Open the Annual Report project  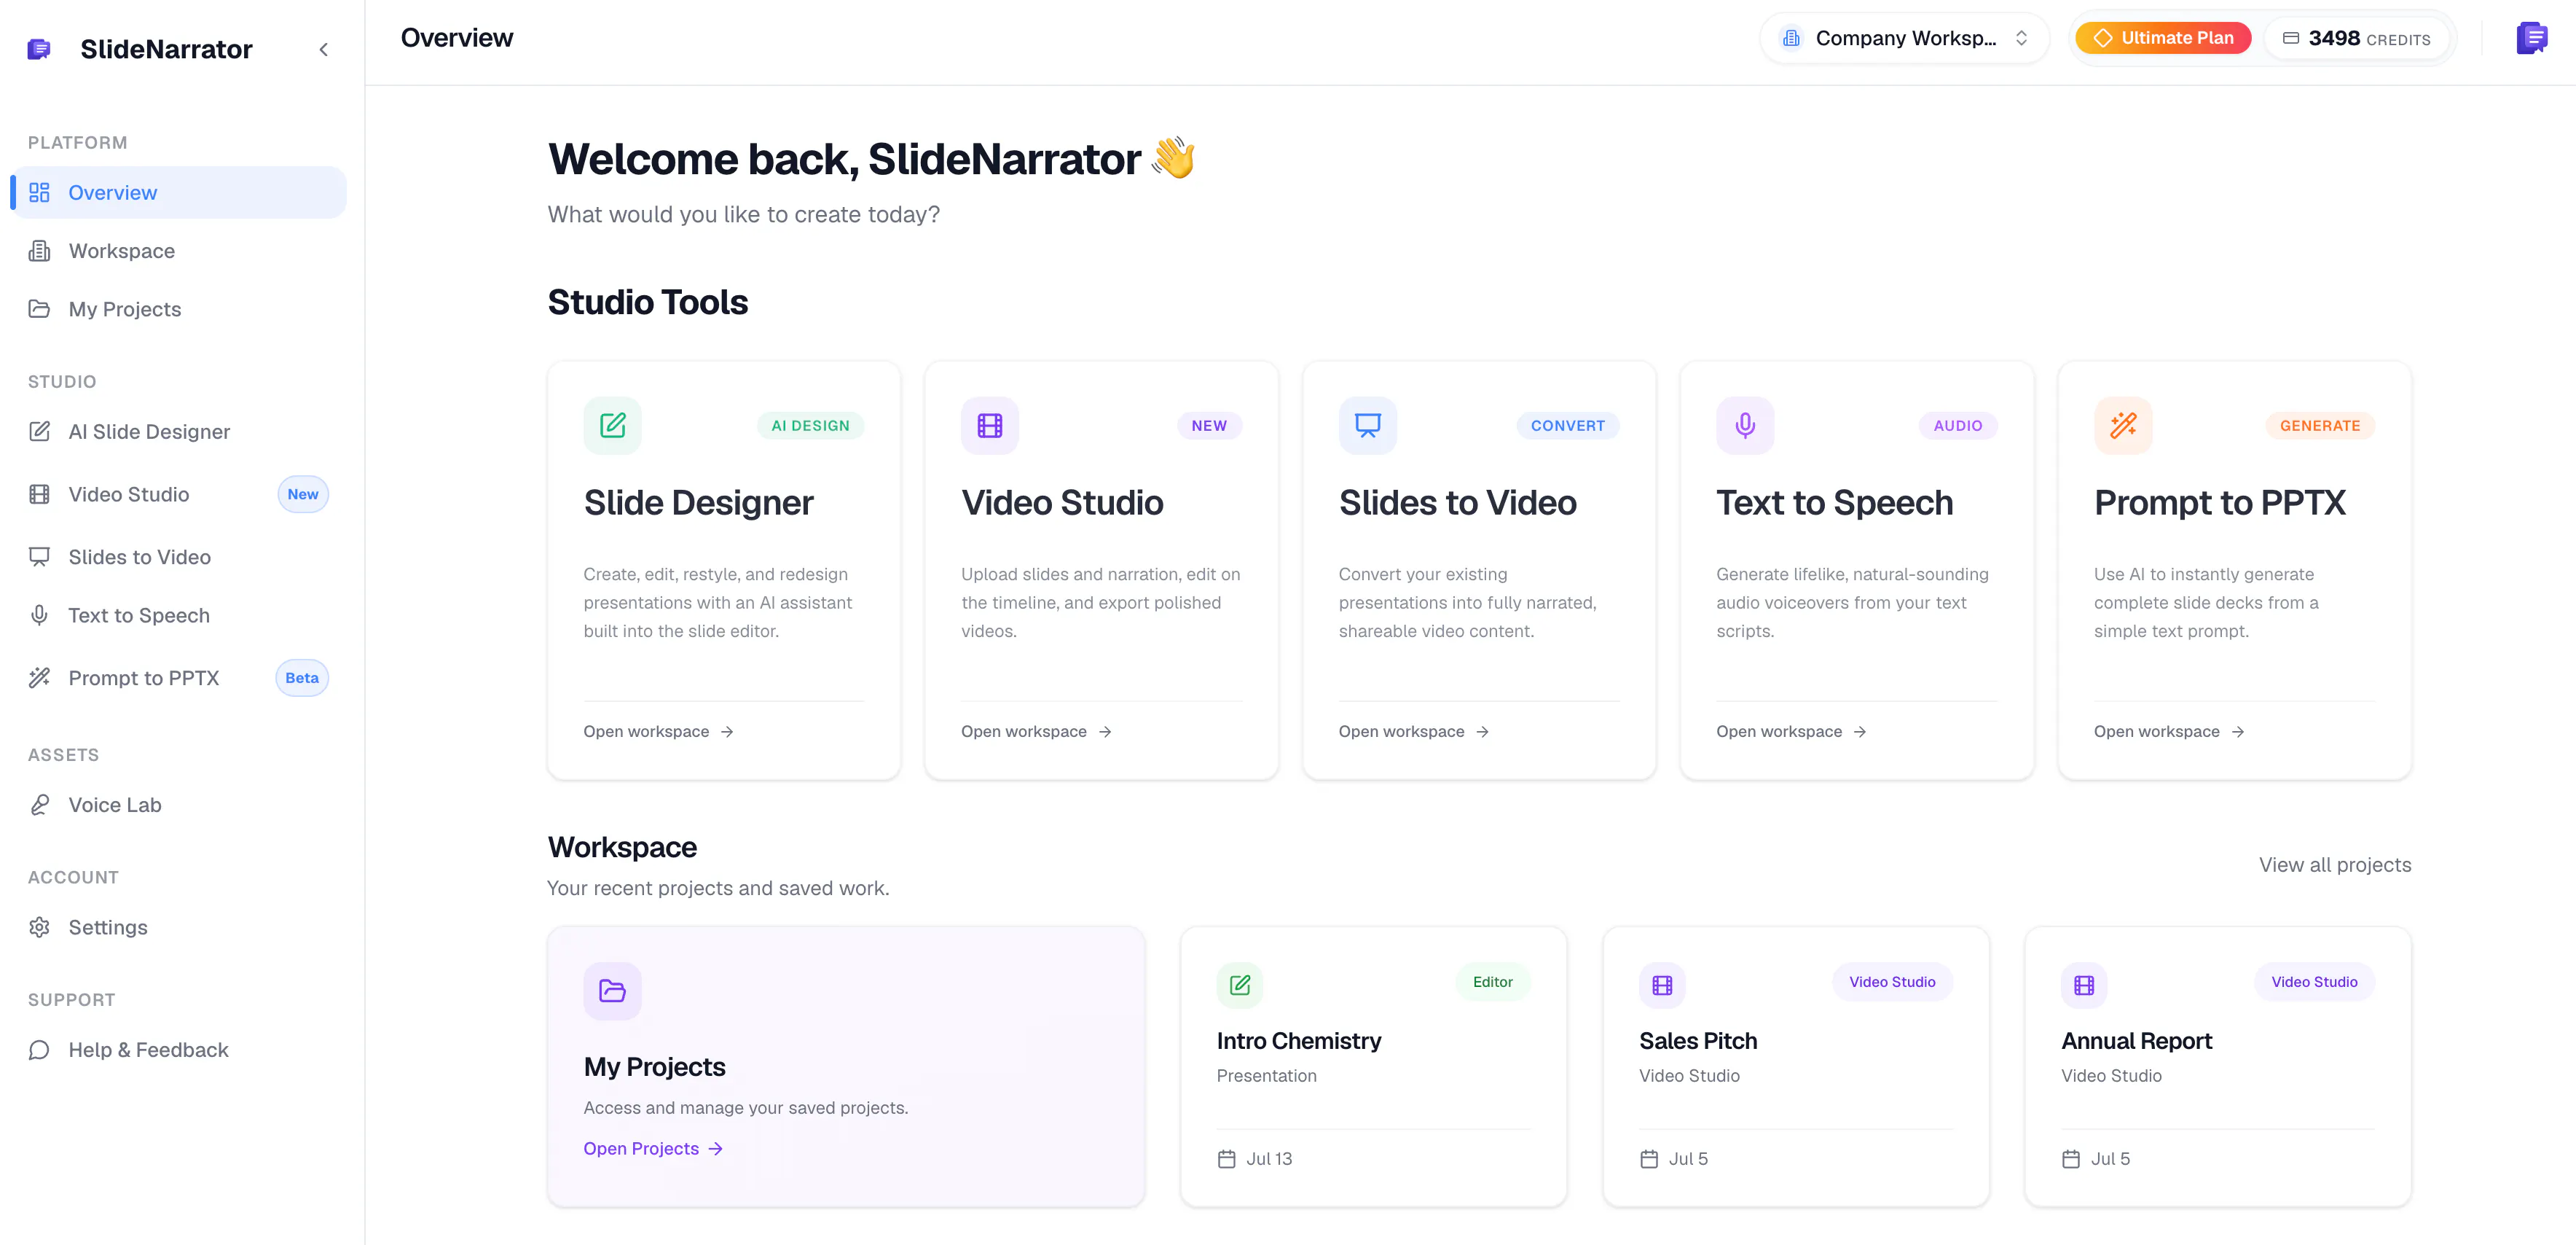(x=2217, y=1067)
